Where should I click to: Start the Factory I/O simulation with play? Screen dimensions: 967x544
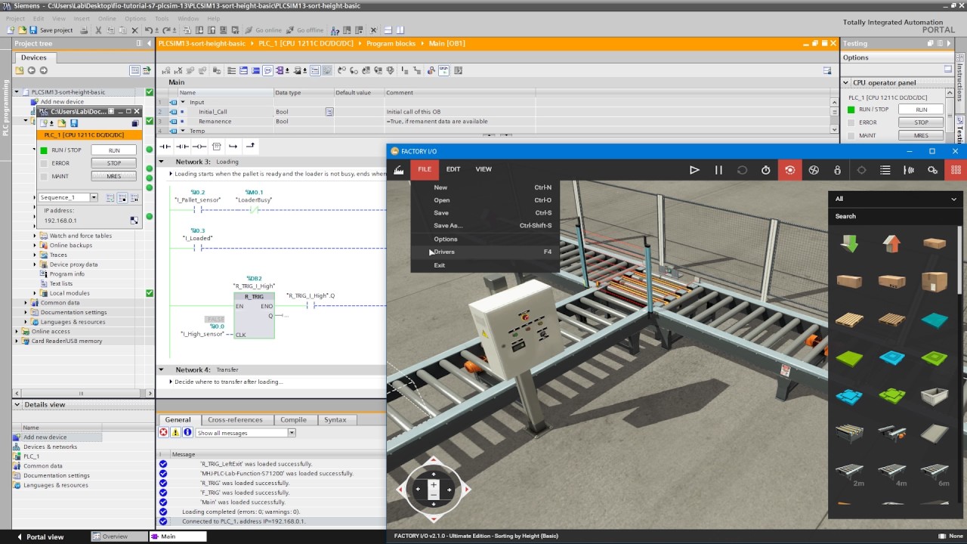[x=694, y=170]
